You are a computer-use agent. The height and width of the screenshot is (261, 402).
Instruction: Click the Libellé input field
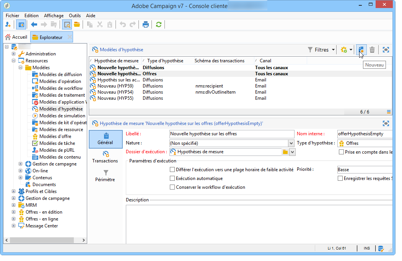232,134
